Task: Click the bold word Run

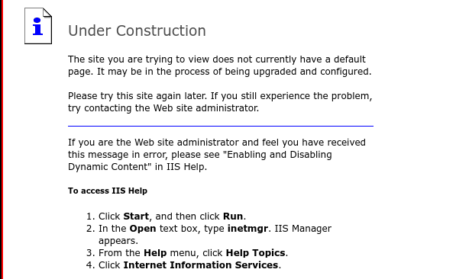Action: 233,216
